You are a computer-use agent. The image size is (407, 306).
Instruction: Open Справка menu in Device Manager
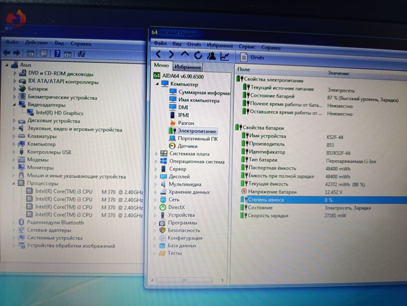click(x=81, y=44)
